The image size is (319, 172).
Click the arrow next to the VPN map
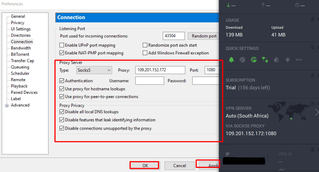click(x=316, y=112)
